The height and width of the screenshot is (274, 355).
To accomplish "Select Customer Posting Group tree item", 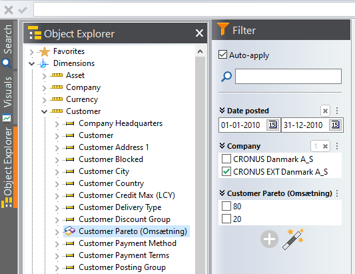I will coord(122,267).
